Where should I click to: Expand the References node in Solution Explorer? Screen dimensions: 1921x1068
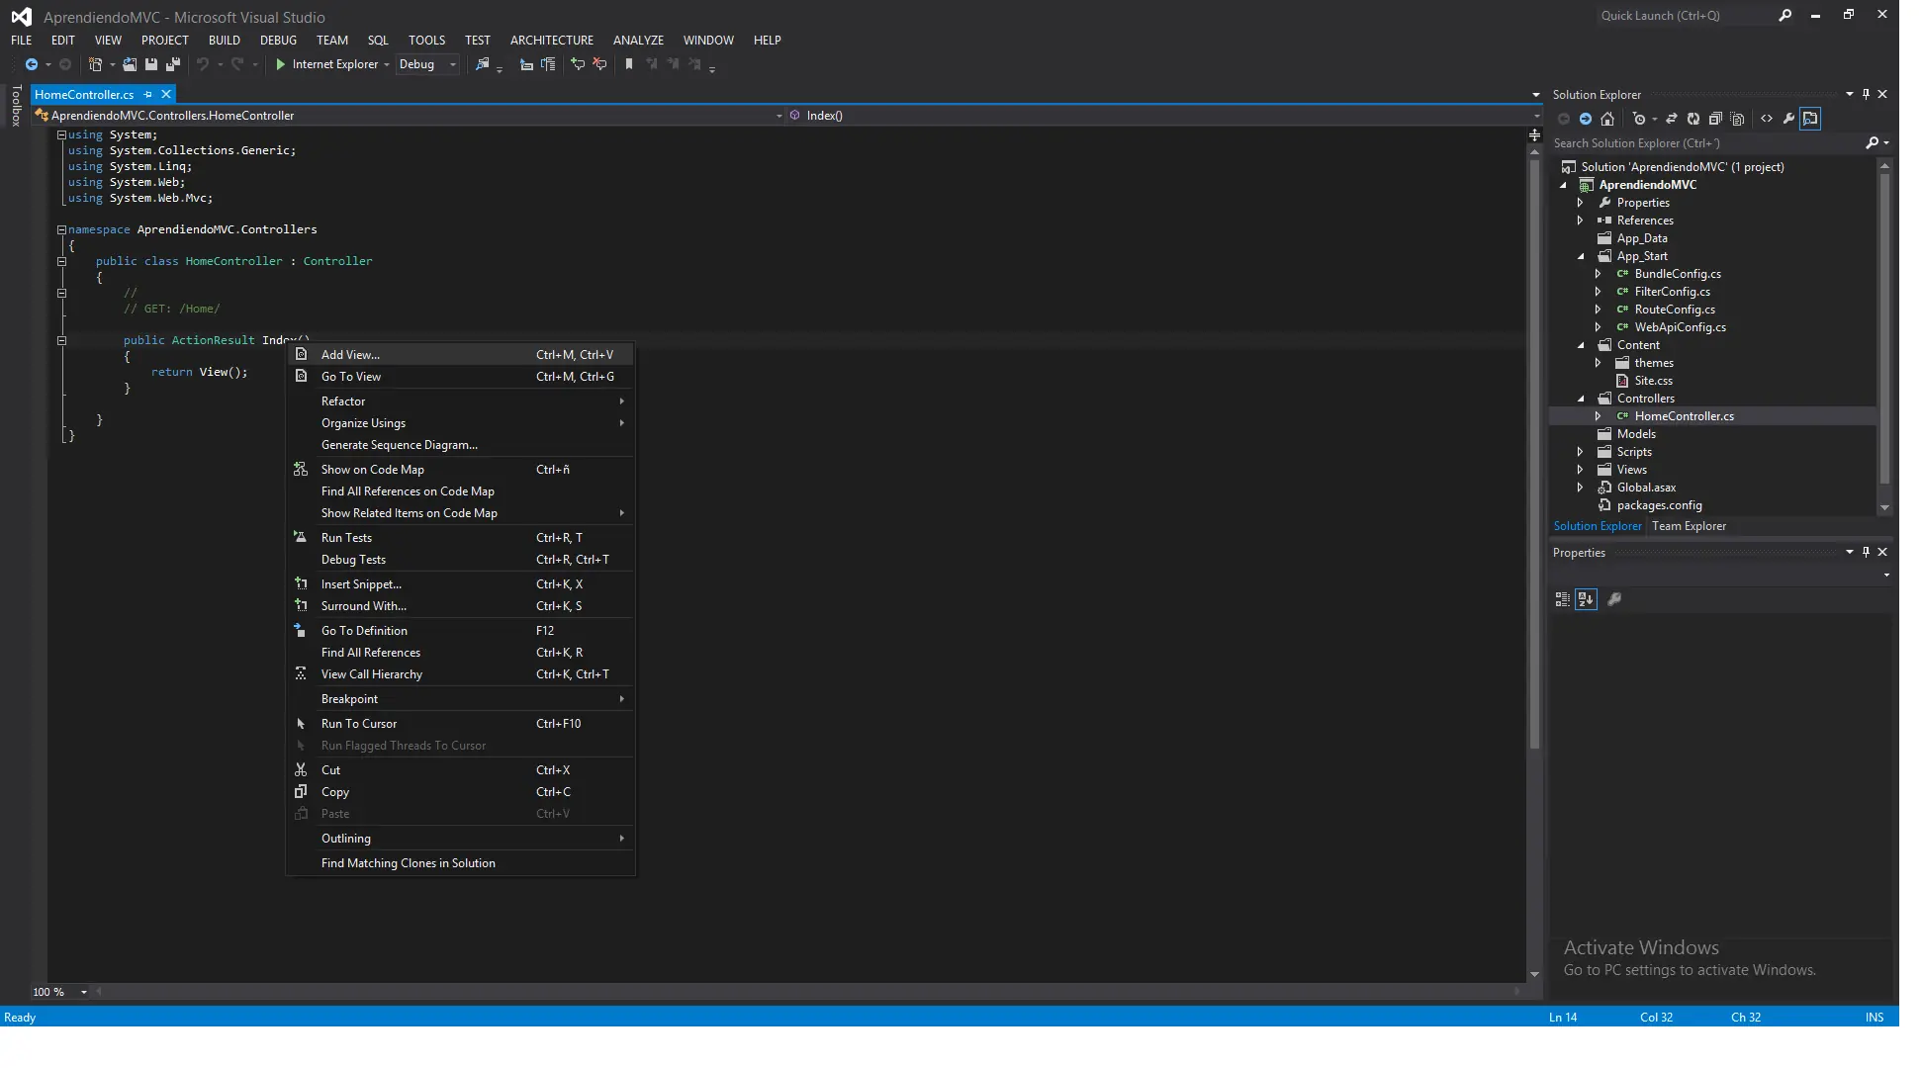[1580, 221]
